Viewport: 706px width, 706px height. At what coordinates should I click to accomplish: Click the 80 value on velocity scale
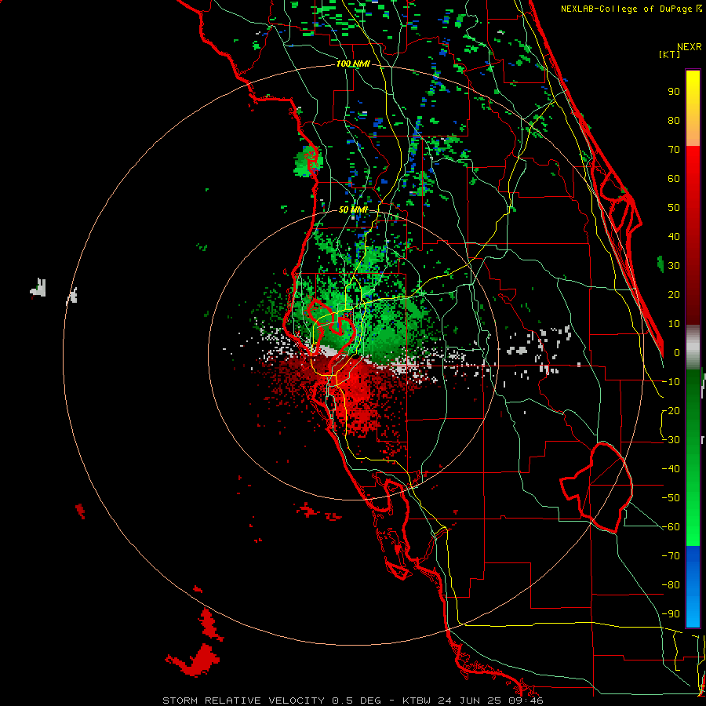click(674, 120)
